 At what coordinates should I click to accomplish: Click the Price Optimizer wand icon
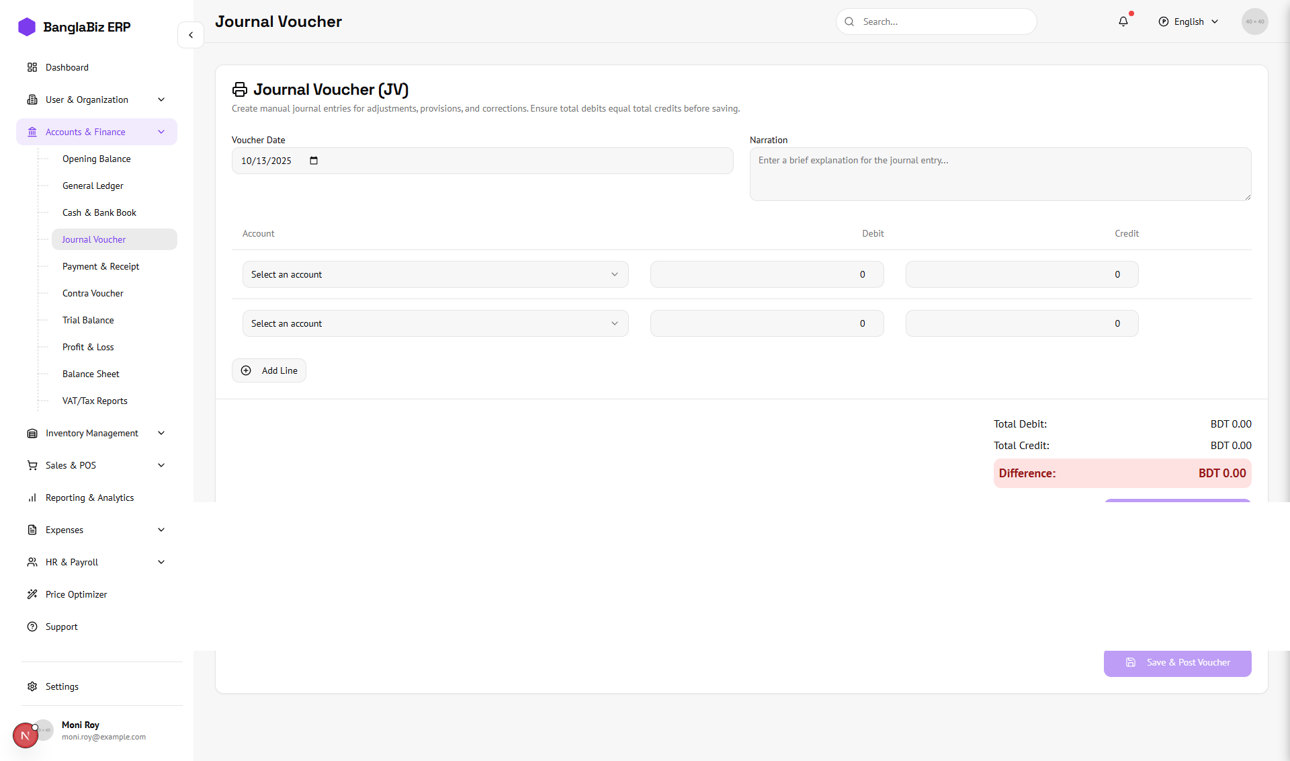click(x=32, y=594)
